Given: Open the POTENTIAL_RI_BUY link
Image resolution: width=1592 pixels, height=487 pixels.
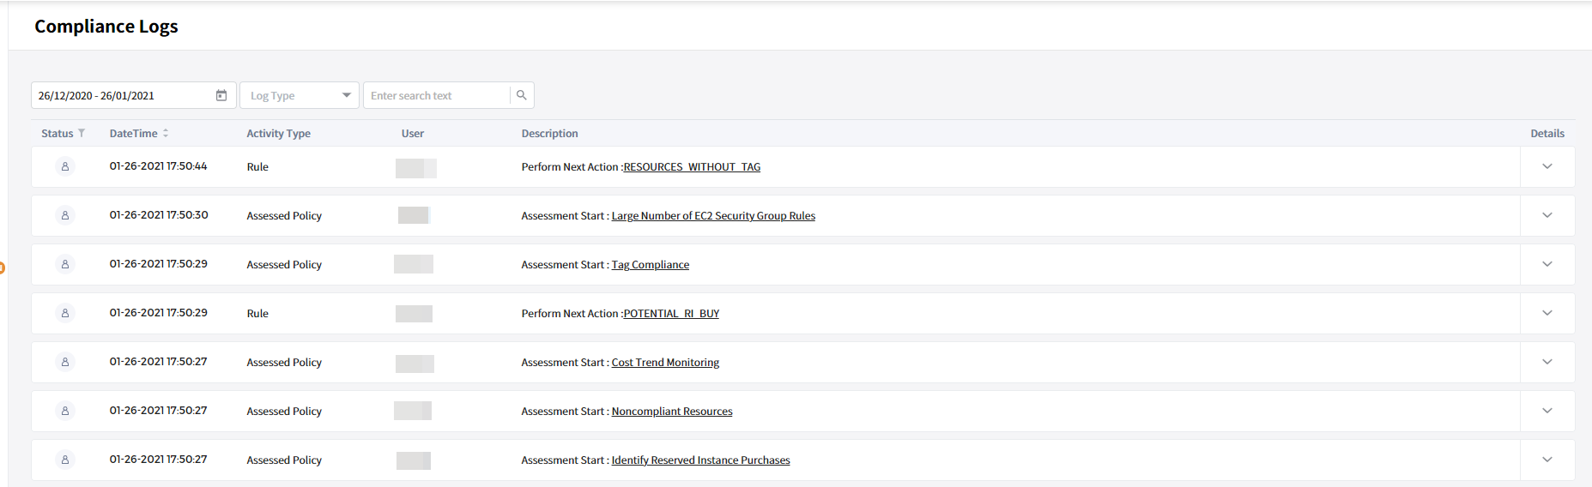Looking at the screenshot, I should pos(671,314).
